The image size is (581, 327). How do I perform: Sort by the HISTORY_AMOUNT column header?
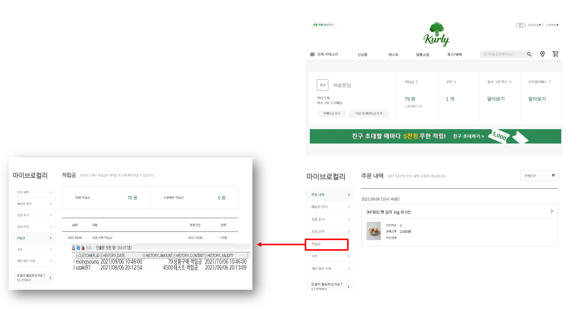(x=158, y=256)
